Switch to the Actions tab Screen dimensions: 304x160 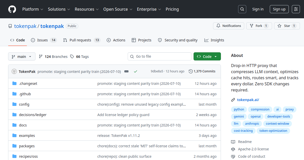(x=116, y=40)
